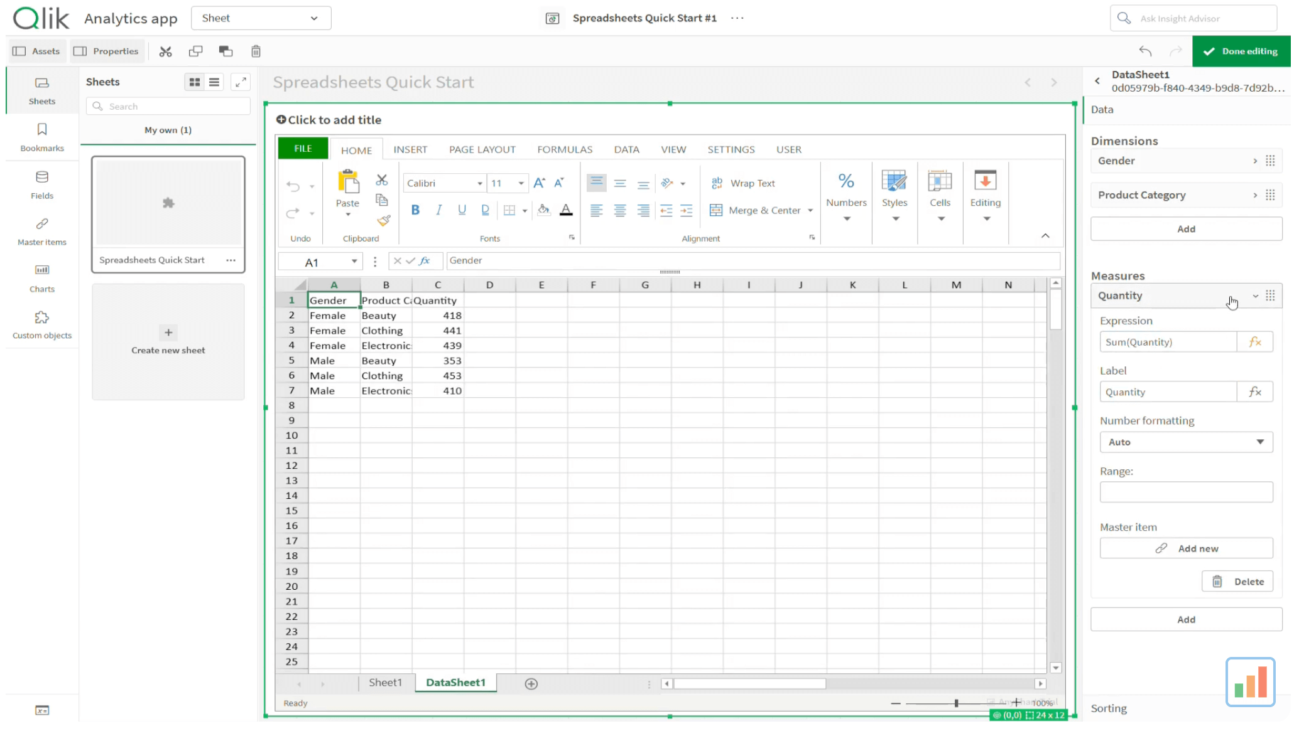The width and height of the screenshot is (1299, 731).
Task: Click the Done editing button
Action: point(1241,51)
